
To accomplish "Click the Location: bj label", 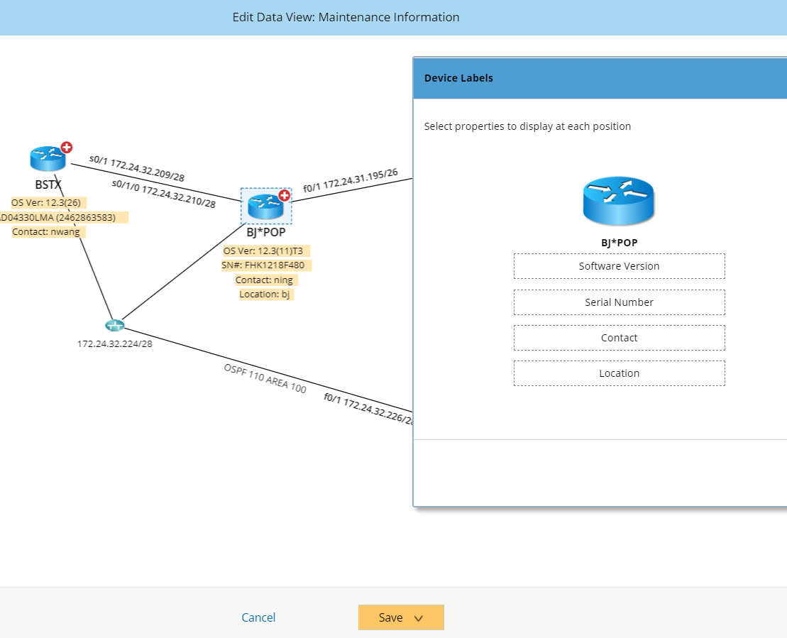I will [x=266, y=294].
